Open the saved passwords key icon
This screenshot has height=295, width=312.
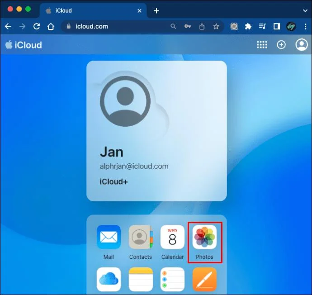click(188, 26)
